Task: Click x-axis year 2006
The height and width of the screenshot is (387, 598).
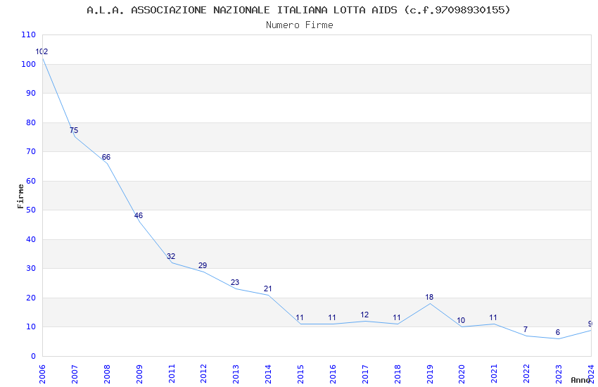Action: click(x=42, y=374)
